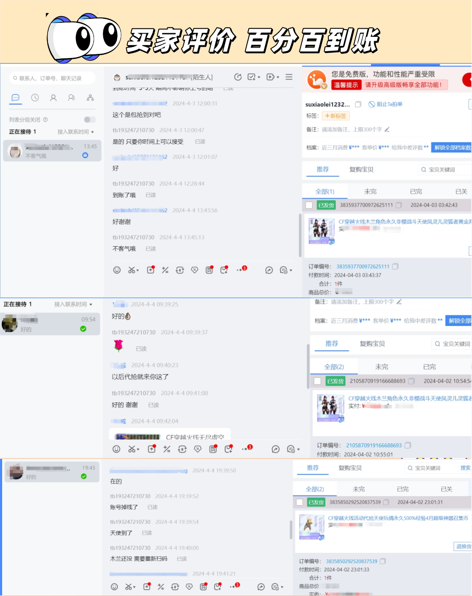This screenshot has height=596, width=472.
Task: Click the forward arrow icon in the top chat toolbar
Action: [x=269, y=270]
